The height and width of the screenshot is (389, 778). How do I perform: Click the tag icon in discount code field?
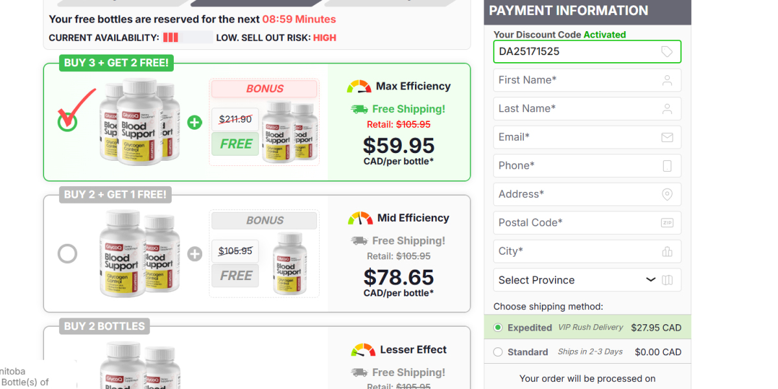pyautogui.click(x=666, y=52)
